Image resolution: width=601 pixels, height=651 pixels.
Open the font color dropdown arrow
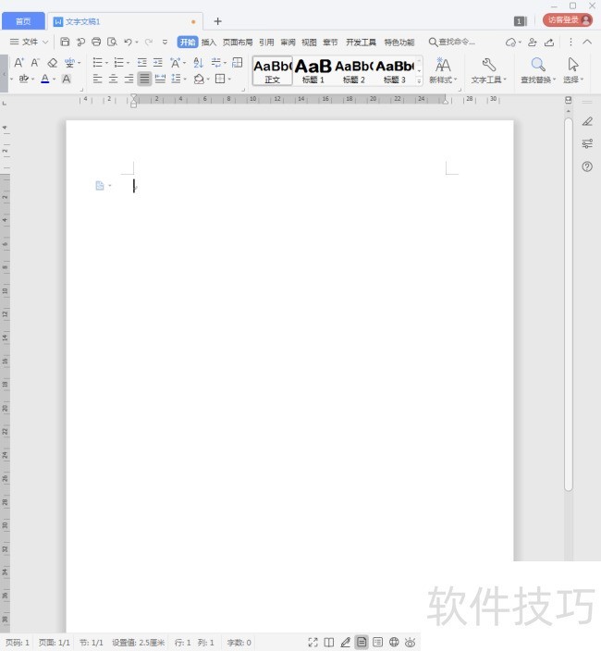click(x=54, y=79)
